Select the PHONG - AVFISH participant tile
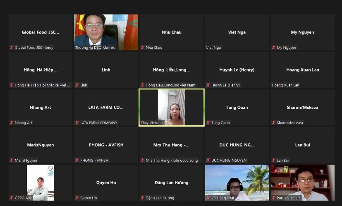Image resolution: width=342 pixels, height=206 pixels. [106, 145]
